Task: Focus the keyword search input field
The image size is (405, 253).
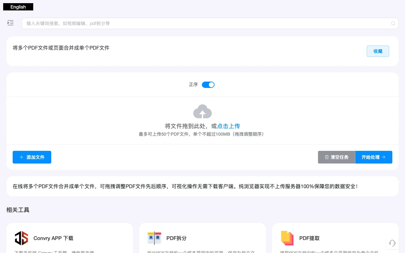Action: click(210, 23)
